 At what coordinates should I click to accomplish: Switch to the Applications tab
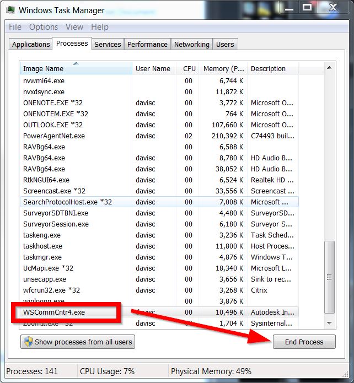31,45
